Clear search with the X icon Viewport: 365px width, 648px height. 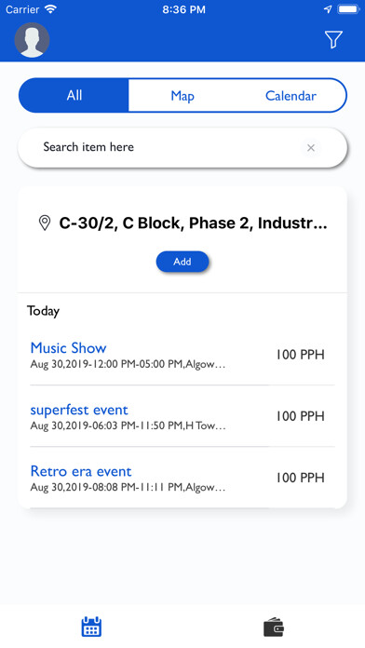coord(311,147)
